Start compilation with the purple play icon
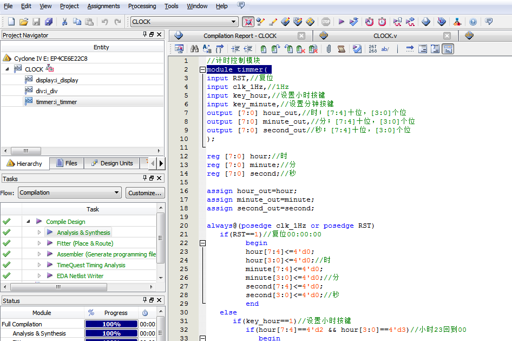Image resolution: width=512 pixels, height=341 pixels. (341, 22)
